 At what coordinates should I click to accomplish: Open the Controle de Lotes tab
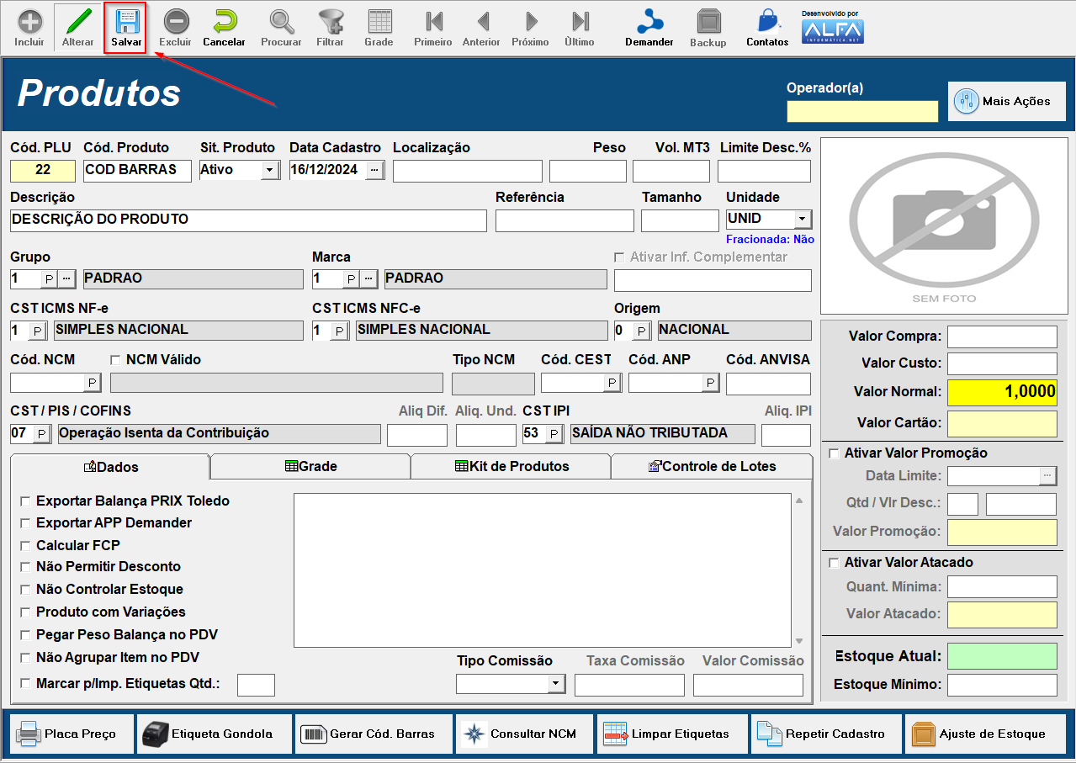(712, 466)
